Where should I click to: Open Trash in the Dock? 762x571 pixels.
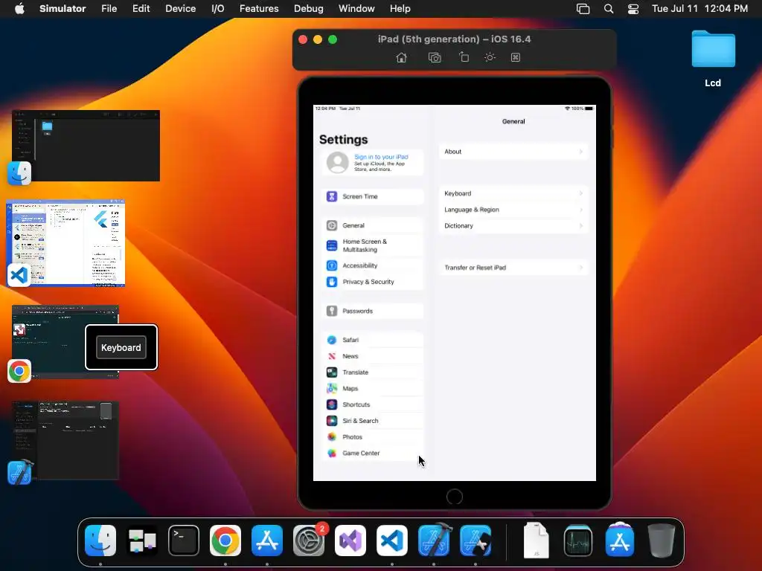(x=662, y=541)
